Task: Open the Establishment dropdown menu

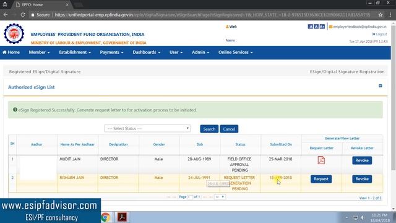Action: [75, 52]
